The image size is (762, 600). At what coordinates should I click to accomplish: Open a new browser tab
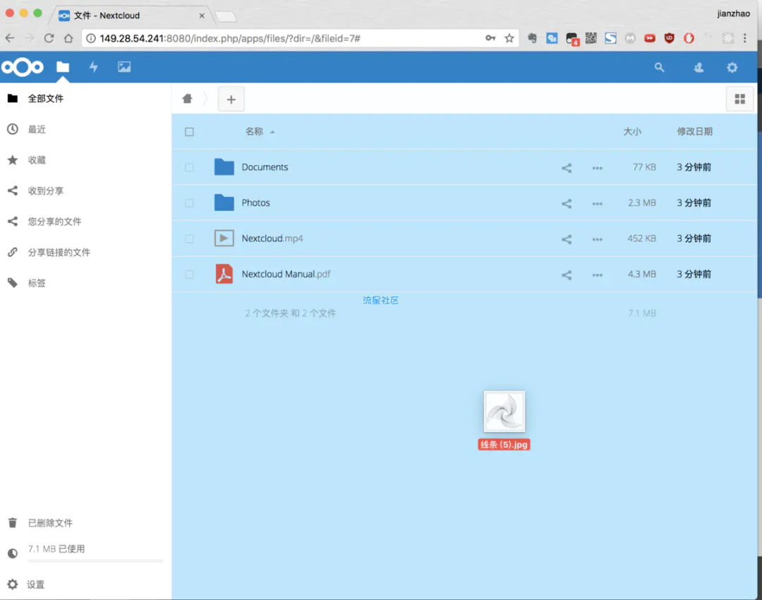226,17
